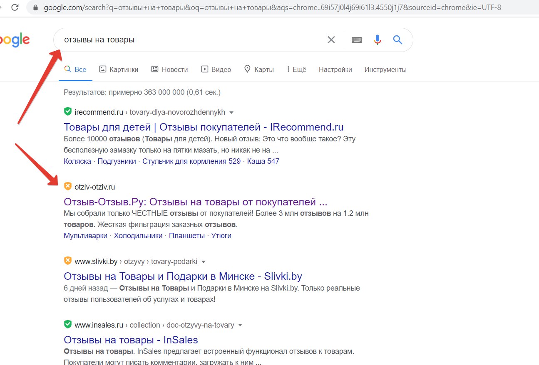Expand the slivki.by result options arrow
This screenshot has height=365, width=539.
(204, 262)
